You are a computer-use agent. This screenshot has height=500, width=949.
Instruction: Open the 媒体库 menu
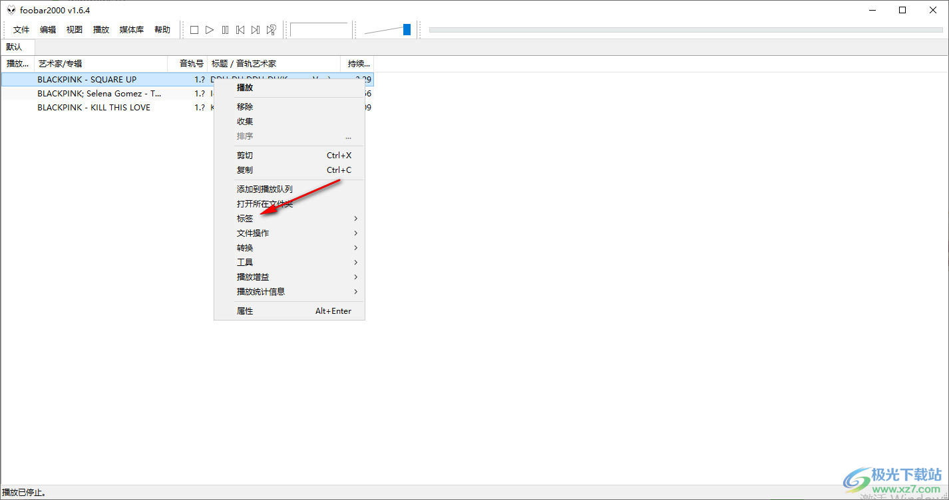[x=132, y=30]
